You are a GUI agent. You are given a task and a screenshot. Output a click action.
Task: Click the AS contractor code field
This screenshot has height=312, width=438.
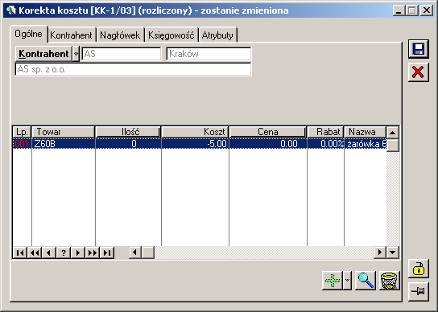click(122, 54)
